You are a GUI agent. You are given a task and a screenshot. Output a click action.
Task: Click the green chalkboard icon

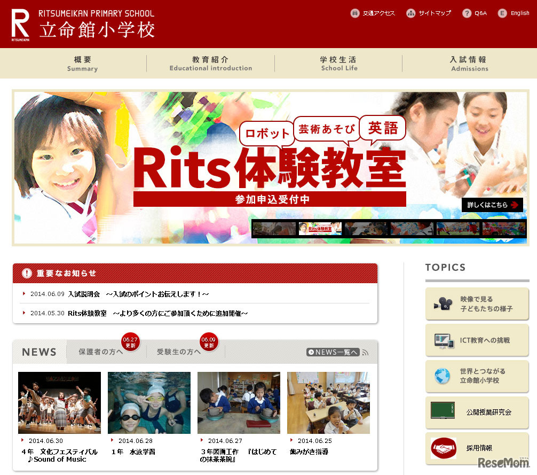[x=443, y=410]
